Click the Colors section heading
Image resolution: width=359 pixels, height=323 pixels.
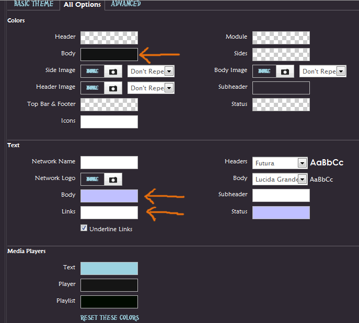point(16,20)
